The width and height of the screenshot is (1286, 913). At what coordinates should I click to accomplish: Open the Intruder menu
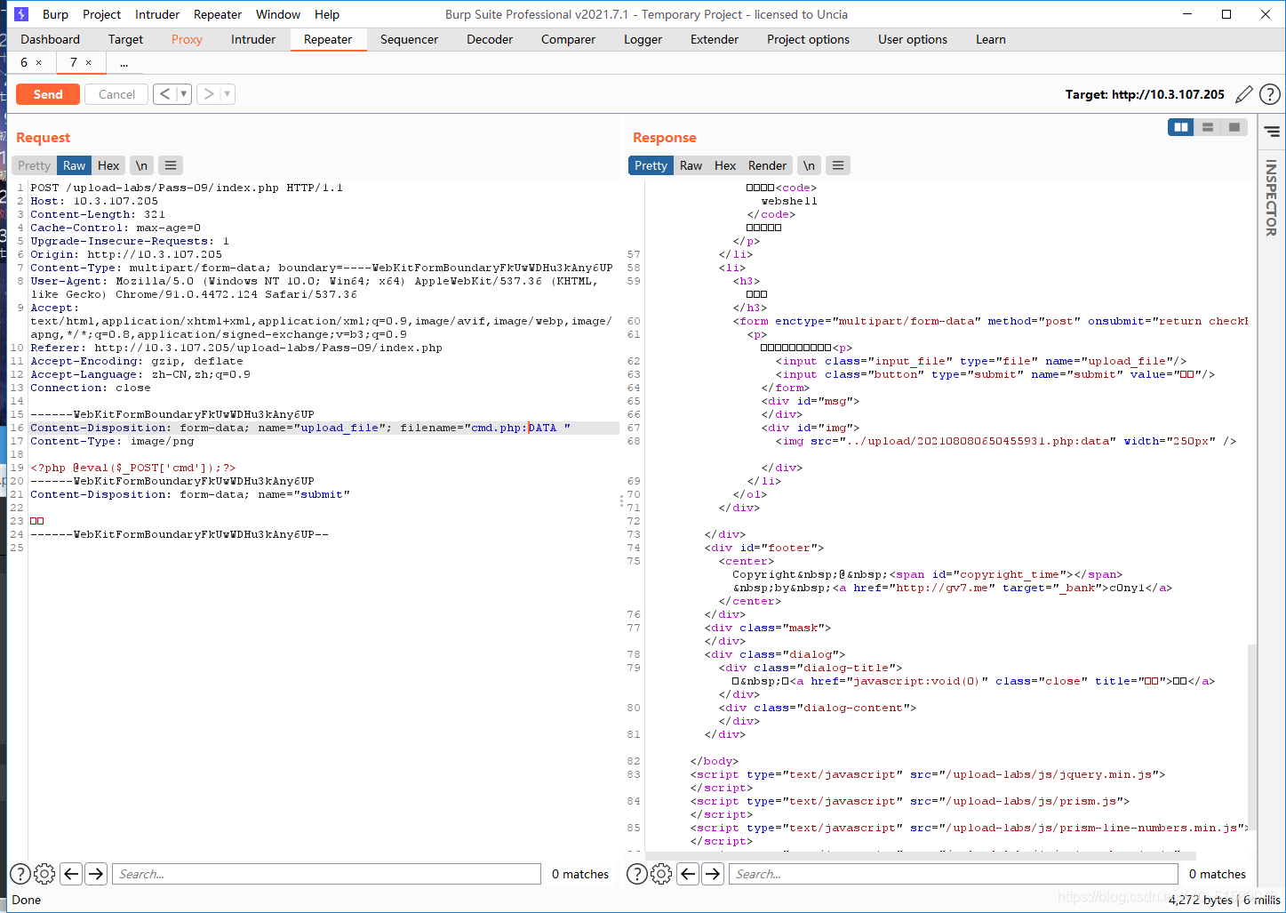157,14
